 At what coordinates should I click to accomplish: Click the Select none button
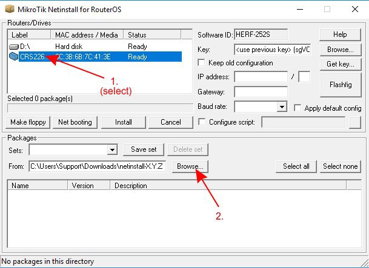tap(341, 166)
